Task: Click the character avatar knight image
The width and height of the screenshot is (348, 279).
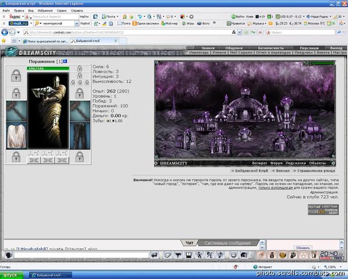Action: point(48,110)
